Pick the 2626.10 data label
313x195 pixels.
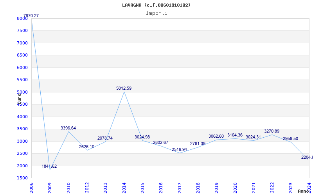86,147
